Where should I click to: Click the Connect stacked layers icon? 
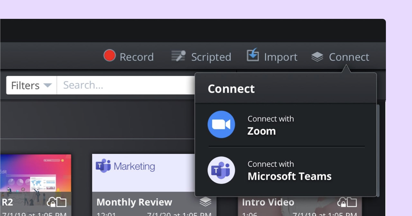tap(317, 57)
